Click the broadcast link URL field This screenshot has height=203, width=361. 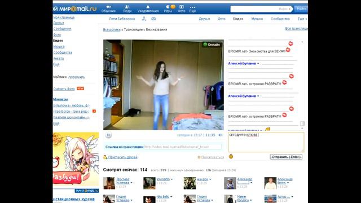[x=183, y=147]
